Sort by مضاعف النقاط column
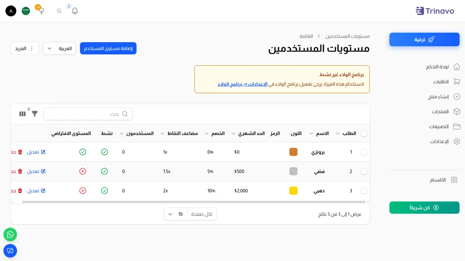This screenshot has width=465, height=261. click(x=179, y=134)
